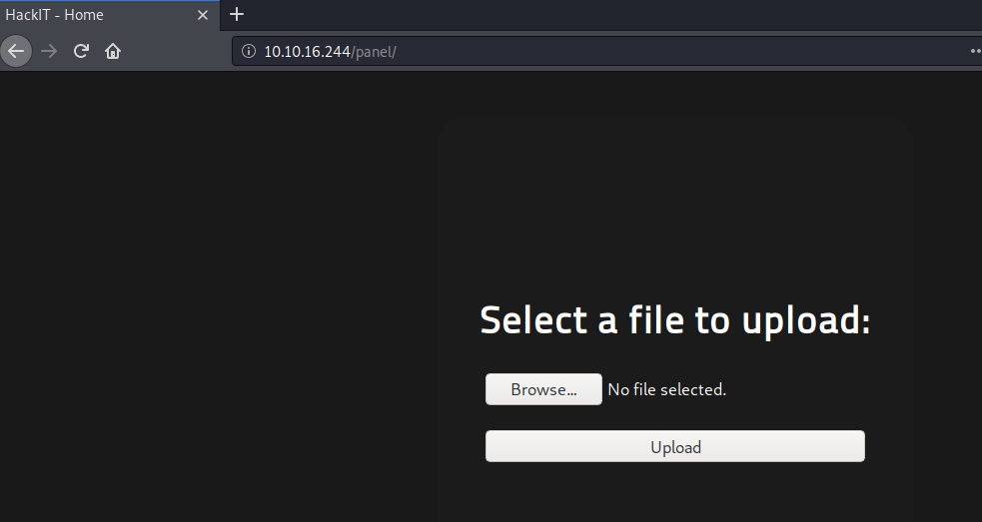Reload the current page
982x522 pixels.
(82, 51)
